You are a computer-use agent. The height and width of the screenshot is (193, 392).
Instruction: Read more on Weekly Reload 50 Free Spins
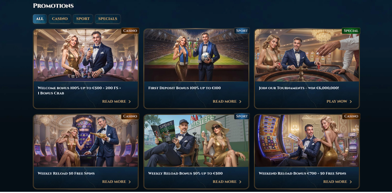tap(114, 182)
